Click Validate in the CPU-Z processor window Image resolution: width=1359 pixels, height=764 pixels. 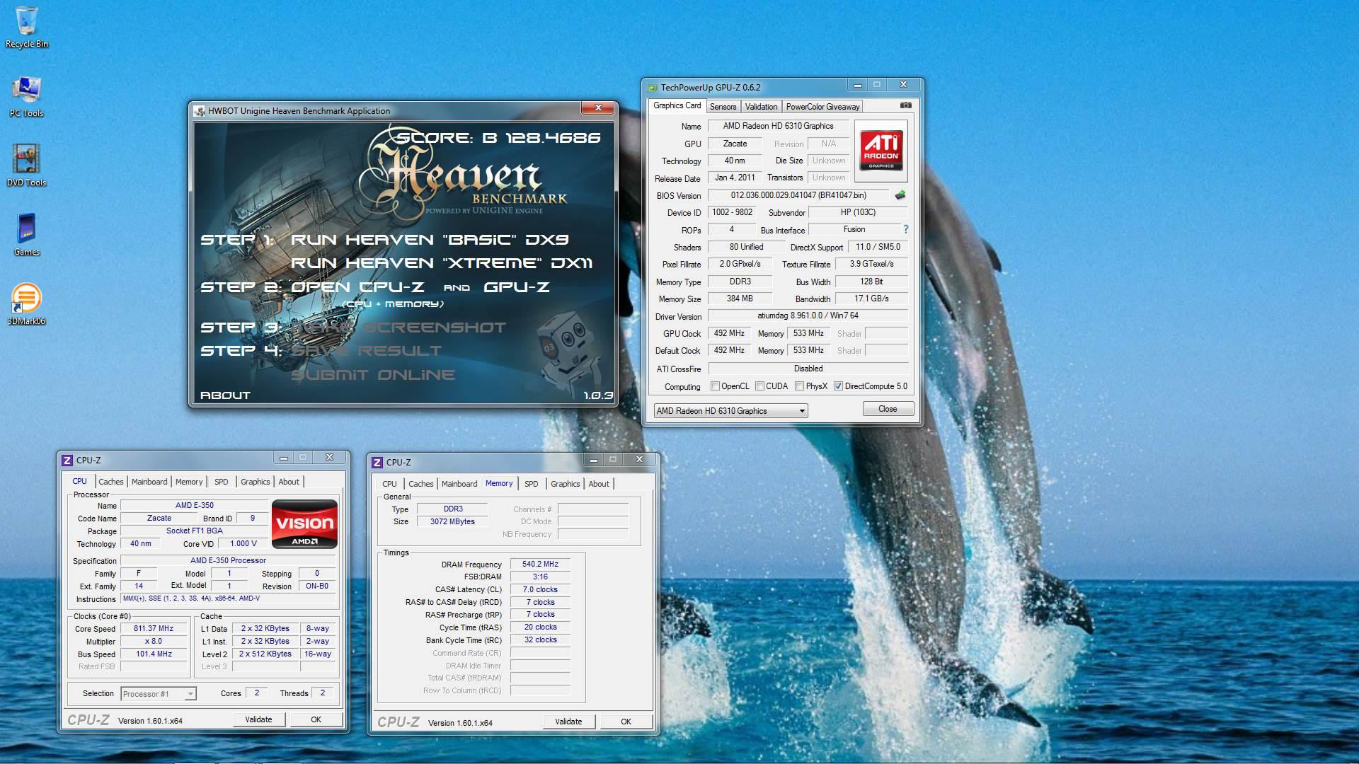click(258, 719)
